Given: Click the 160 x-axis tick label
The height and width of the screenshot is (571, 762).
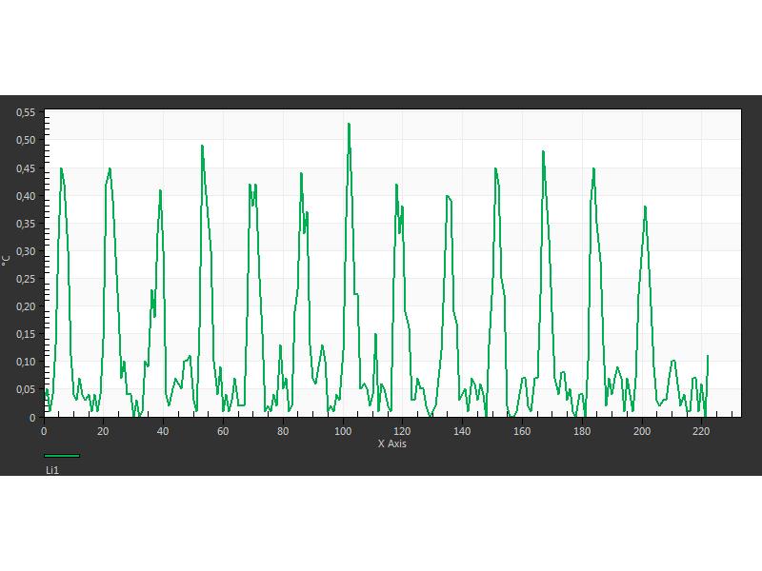Looking at the screenshot, I should tap(522, 431).
